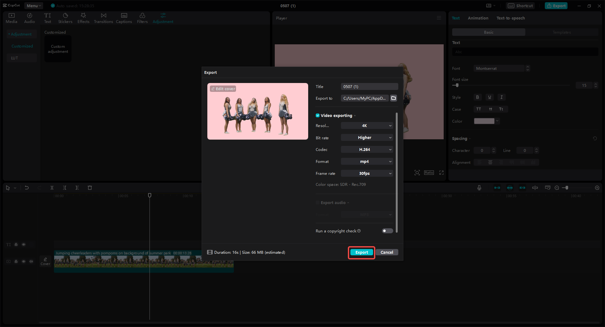Expand the Frame rate dropdown
The height and width of the screenshot is (327, 605).
(x=366, y=173)
